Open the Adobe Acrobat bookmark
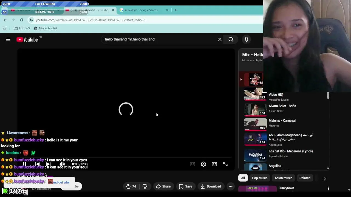 [45, 28]
